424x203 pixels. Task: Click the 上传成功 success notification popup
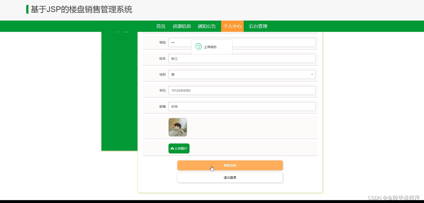coord(212,47)
